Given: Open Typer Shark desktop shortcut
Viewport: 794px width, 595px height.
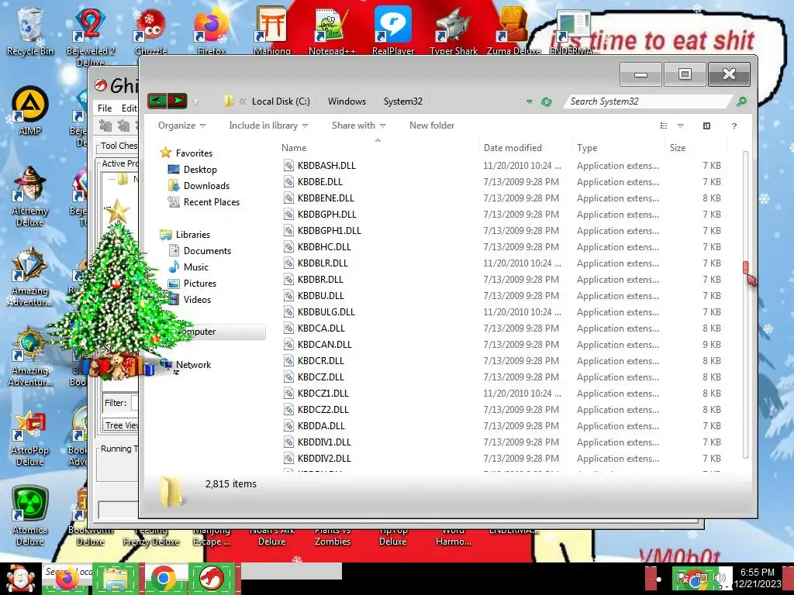Looking at the screenshot, I should coord(453,30).
